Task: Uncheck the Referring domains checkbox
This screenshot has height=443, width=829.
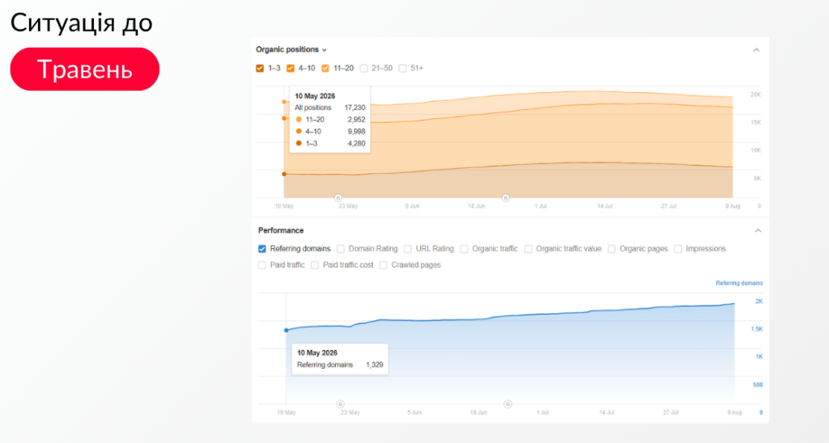Action: 262,249
